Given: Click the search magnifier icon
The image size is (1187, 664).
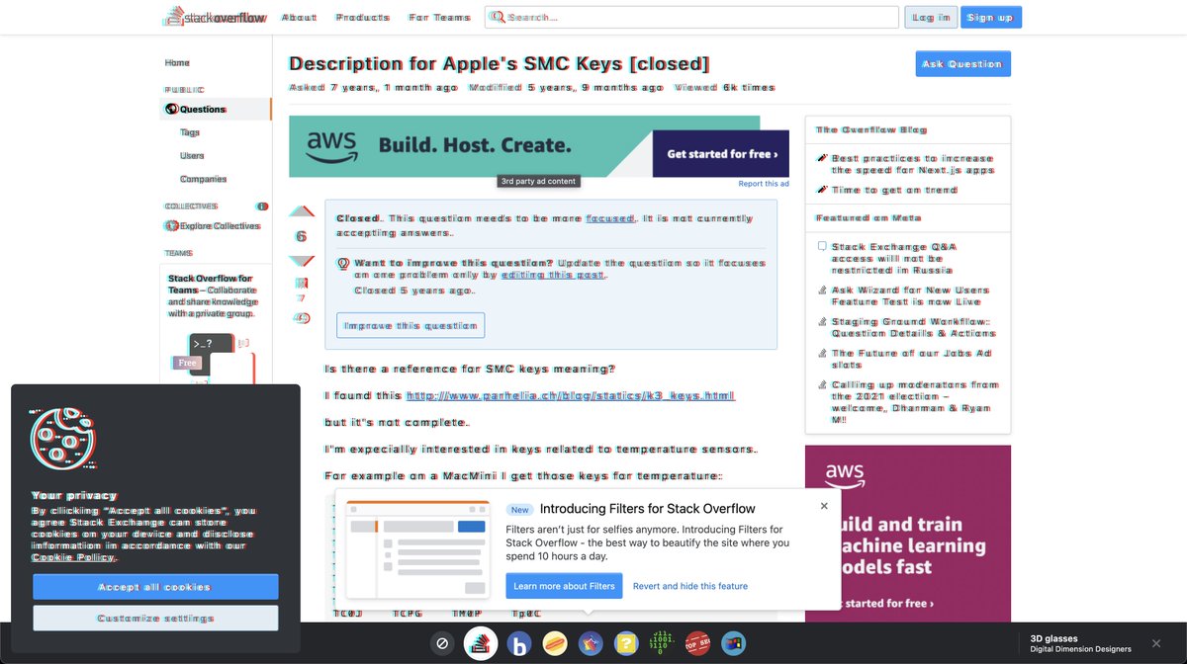Looking at the screenshot, I should tap(498, 17).
